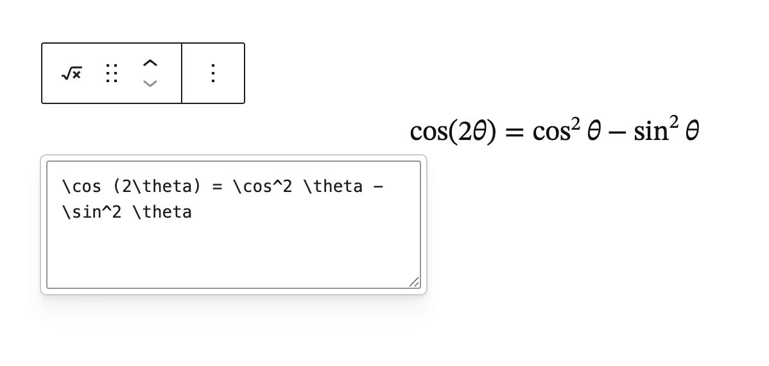Click the textarea resize handle
The image size is (769, 366).
(x=414, y=281)
